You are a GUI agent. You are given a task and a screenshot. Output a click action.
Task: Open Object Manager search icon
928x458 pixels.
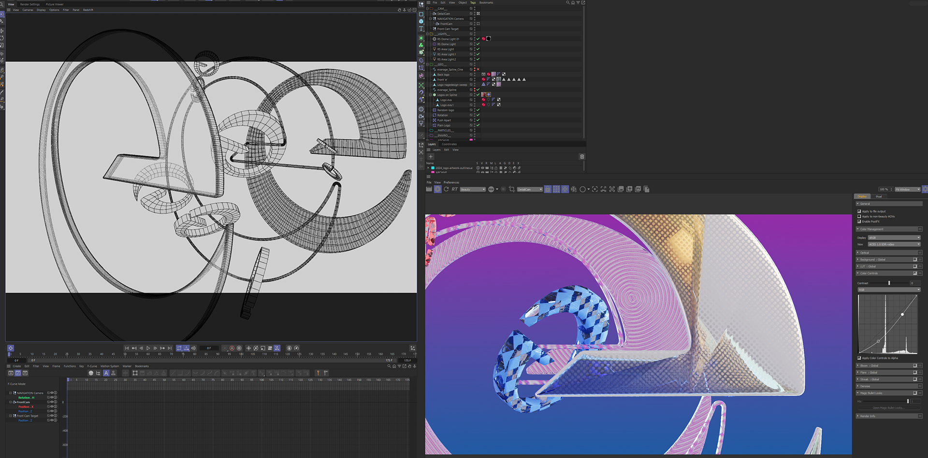click(568, 3)
